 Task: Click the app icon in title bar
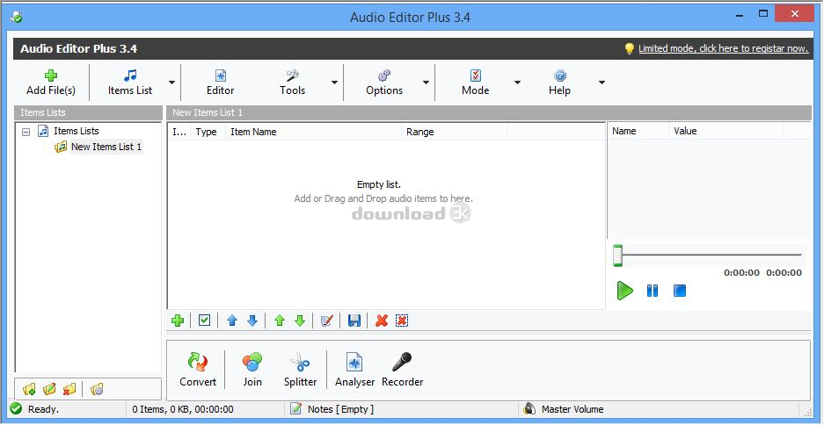[16, 17]
